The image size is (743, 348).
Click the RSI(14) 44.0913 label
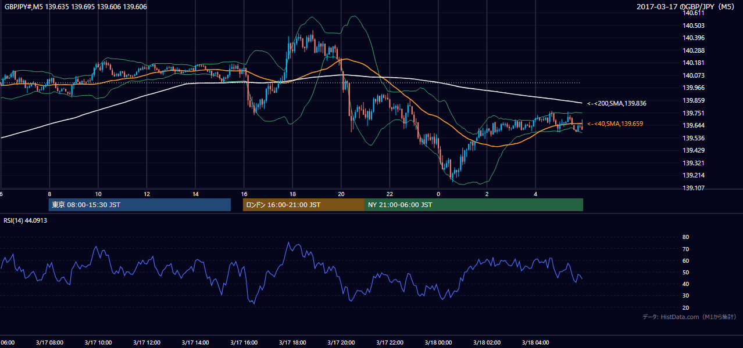pyautogui.click(x=26, y=220)
